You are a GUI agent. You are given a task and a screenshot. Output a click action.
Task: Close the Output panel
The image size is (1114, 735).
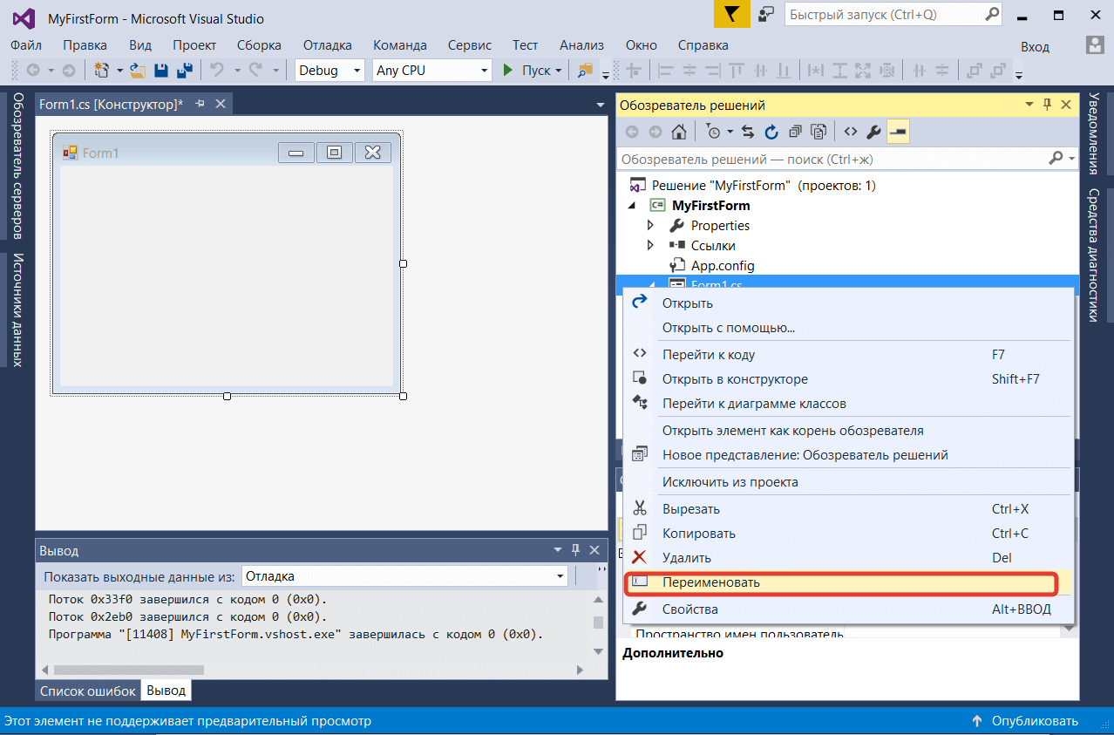pos(594,550)
